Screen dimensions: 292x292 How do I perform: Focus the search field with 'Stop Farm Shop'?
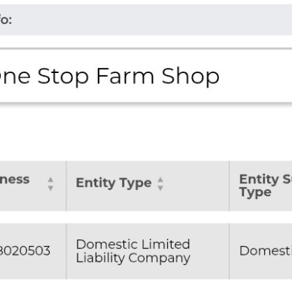pyautogui.click(x=146, y=76)
